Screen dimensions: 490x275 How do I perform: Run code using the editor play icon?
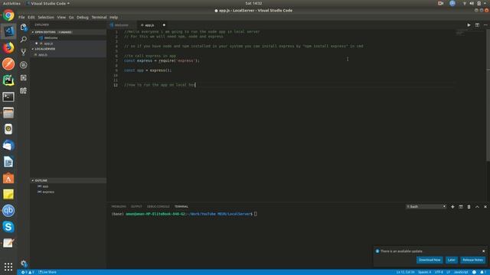[469, 25]
